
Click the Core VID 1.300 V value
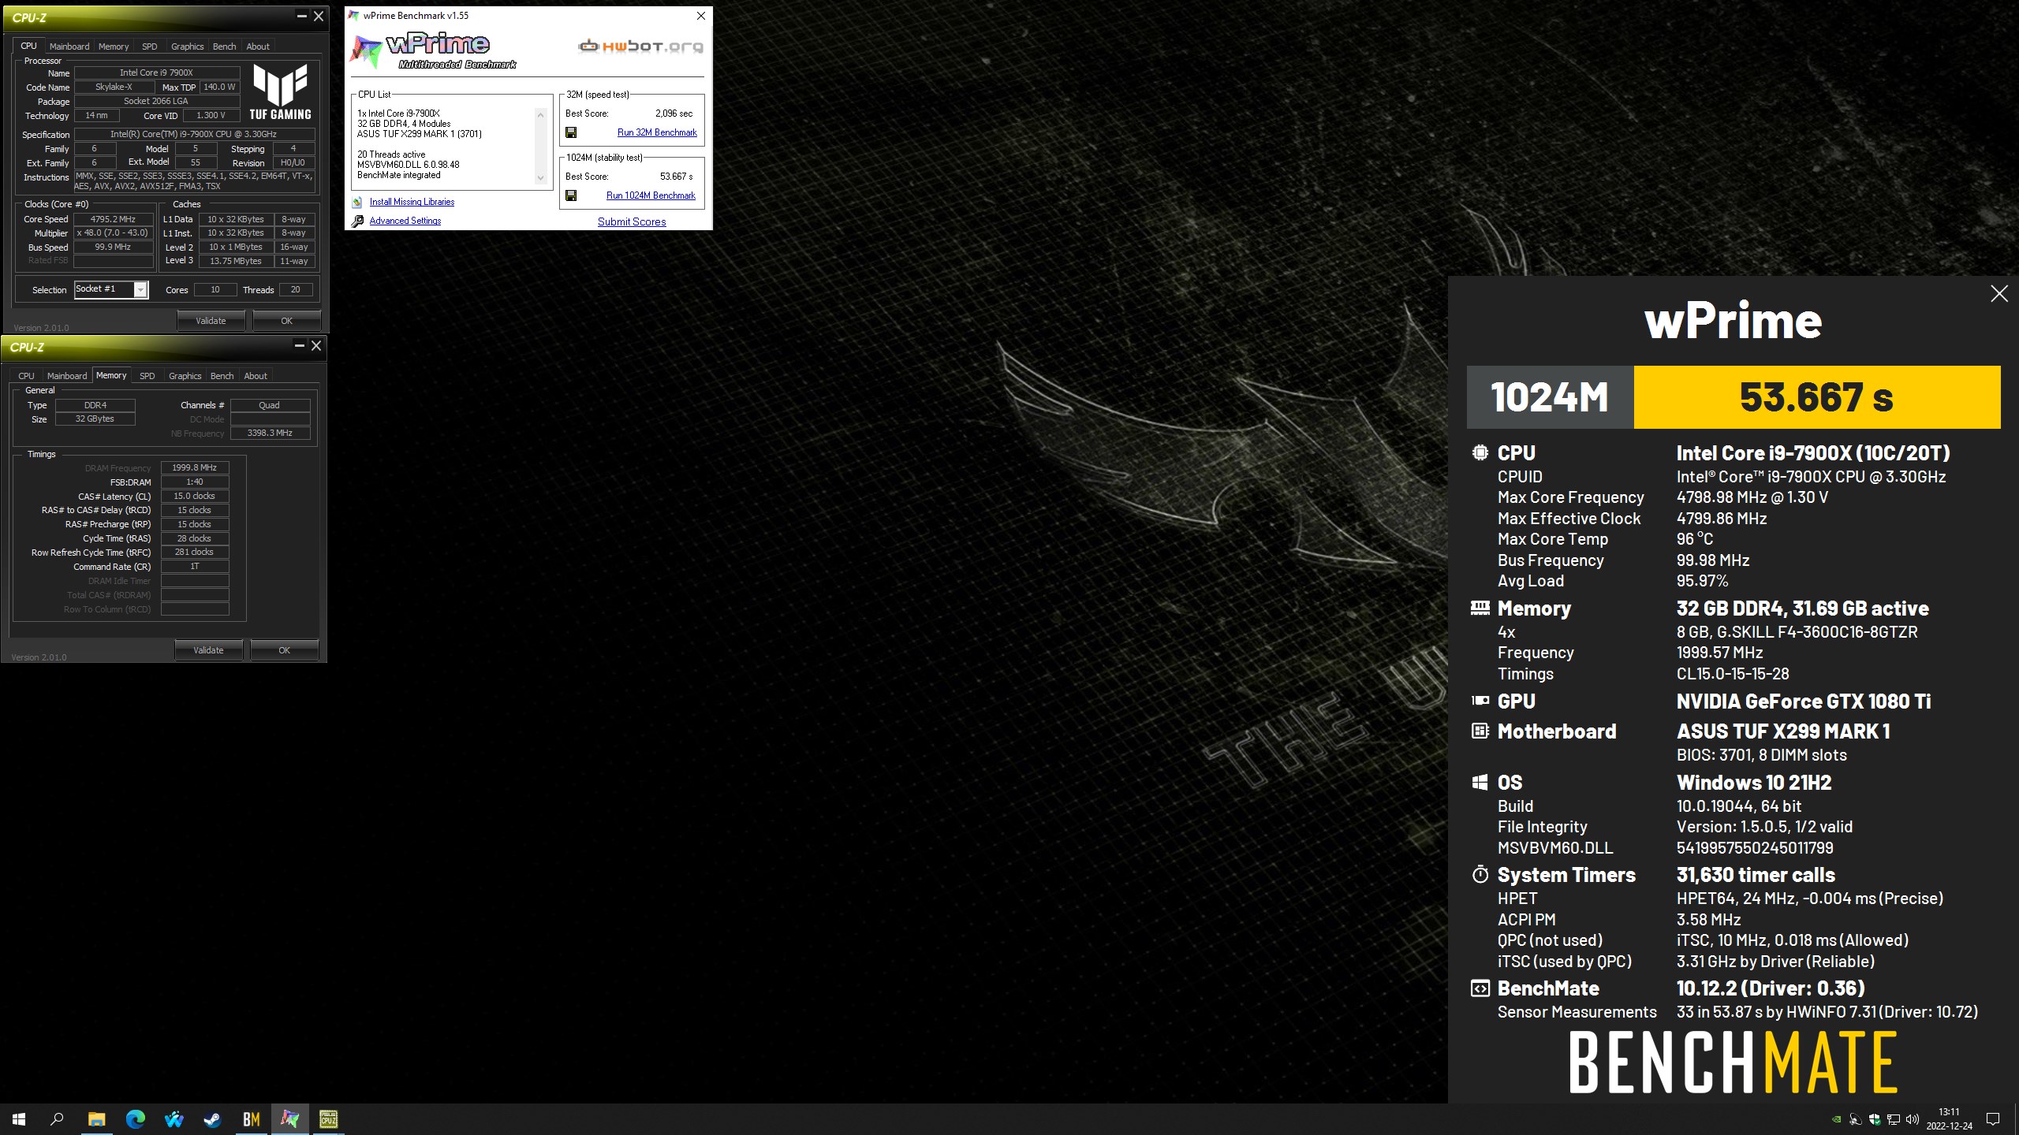(x=211, y=115)
